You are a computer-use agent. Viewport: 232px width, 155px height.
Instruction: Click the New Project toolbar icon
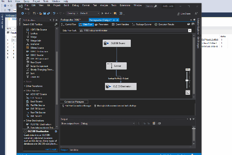coord(34,13)
